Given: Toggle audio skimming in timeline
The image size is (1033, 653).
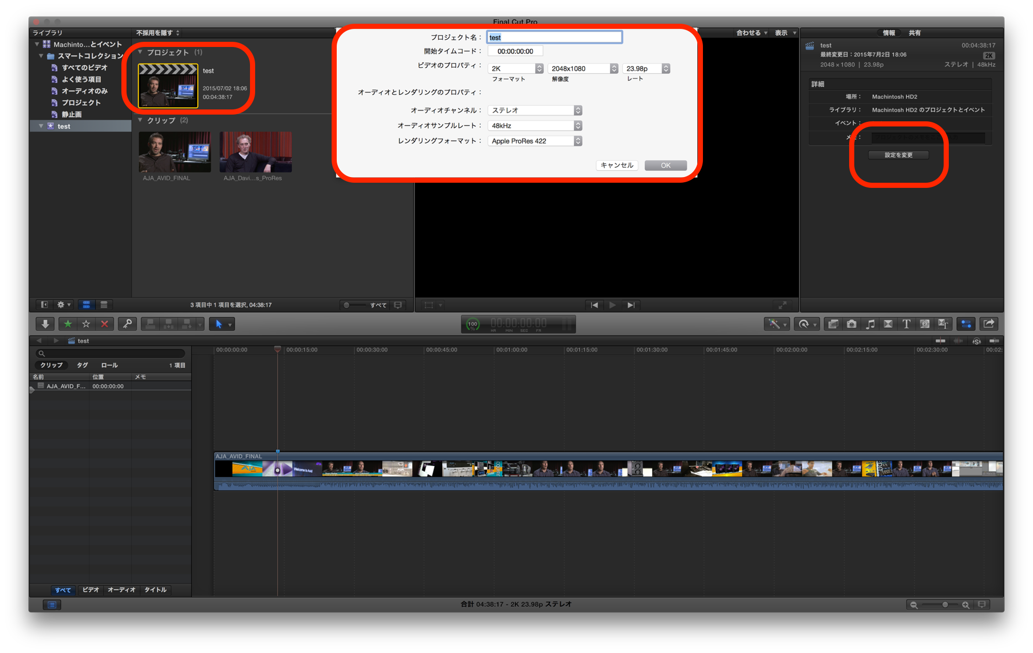Looking at the screenshot, I should click(x=959, y=341).
